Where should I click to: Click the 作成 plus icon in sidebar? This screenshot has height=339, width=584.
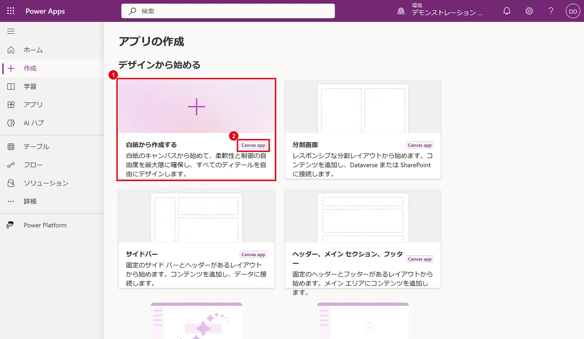[11, 68]
